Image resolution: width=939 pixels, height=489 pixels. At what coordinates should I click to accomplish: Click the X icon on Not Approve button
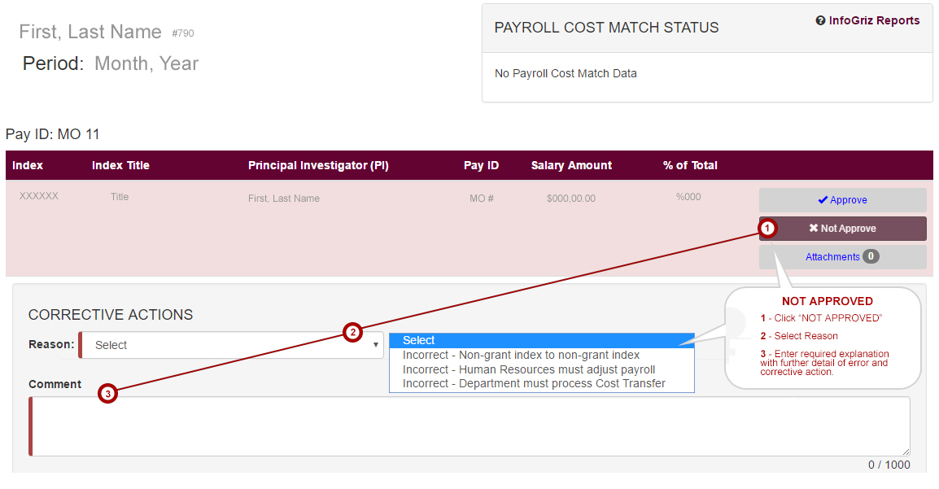click(813, 229)
